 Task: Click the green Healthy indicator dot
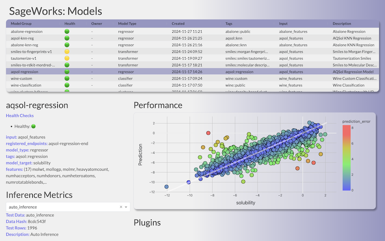34,126
